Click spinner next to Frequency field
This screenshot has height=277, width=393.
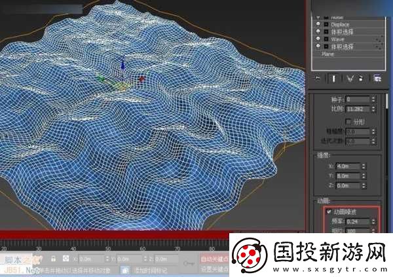click(373, 221)
